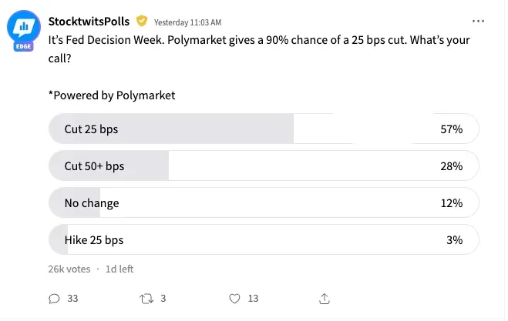The image size is (508, 321).
Task: Click the Powered by Polymarket text
Action: tap(112, 95)
